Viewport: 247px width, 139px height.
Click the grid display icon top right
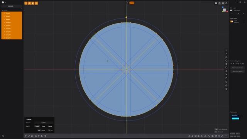coord(223,3)
